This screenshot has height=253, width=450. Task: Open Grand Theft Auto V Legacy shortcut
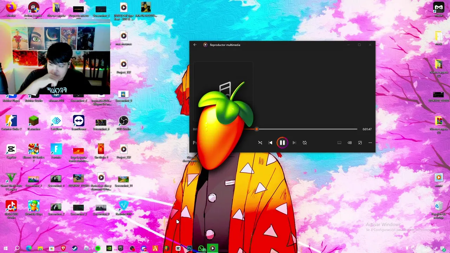[11, 182]
